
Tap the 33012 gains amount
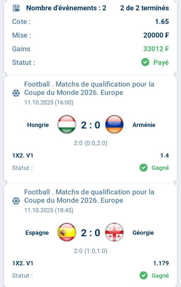pos(156,49)
